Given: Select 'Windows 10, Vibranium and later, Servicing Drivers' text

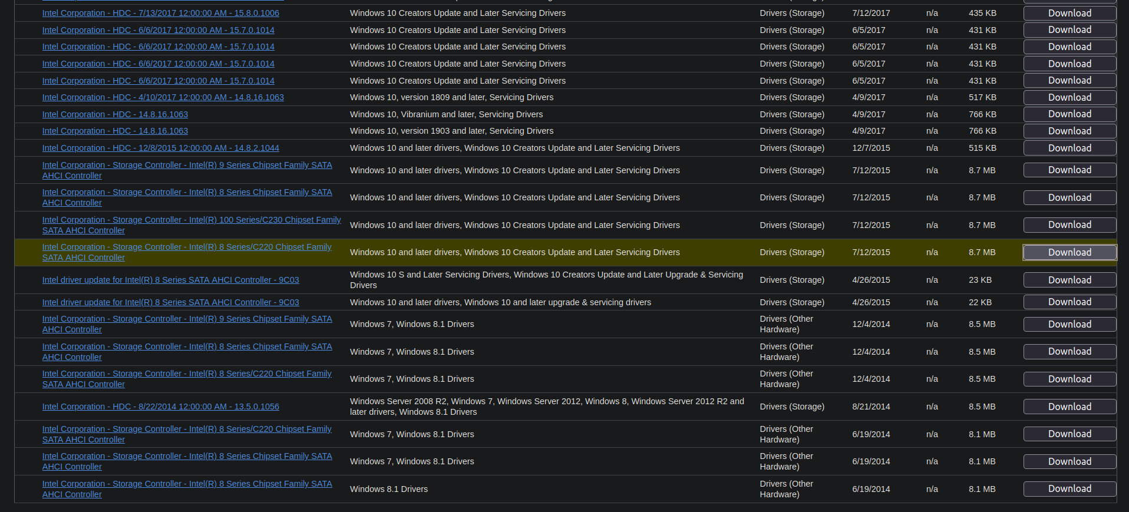Looking at the screenshot, I should coord(446,114).
